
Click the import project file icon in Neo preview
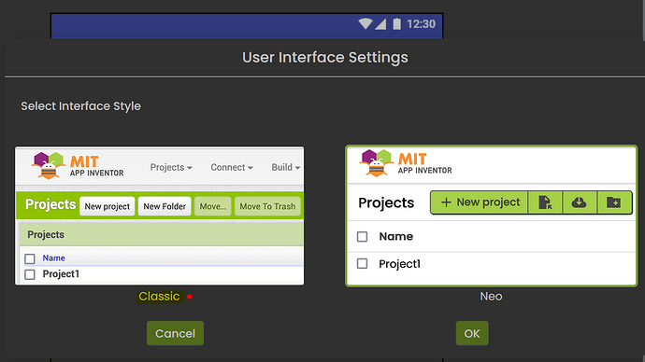pos(545,202)
